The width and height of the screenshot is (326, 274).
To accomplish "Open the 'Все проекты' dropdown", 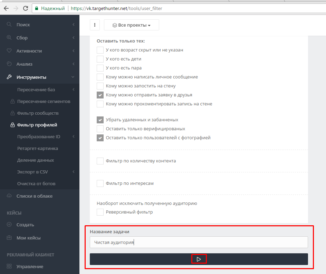I will click(x=132, y=25).
